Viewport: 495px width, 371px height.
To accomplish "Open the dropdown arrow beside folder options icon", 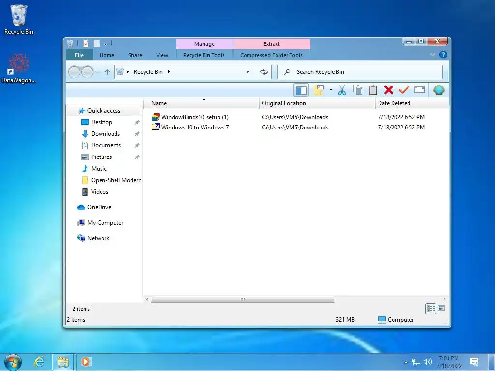I will (331, 90).
